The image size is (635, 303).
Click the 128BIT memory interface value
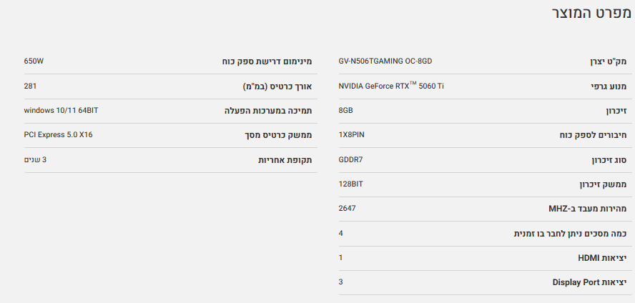coord(350,184)
